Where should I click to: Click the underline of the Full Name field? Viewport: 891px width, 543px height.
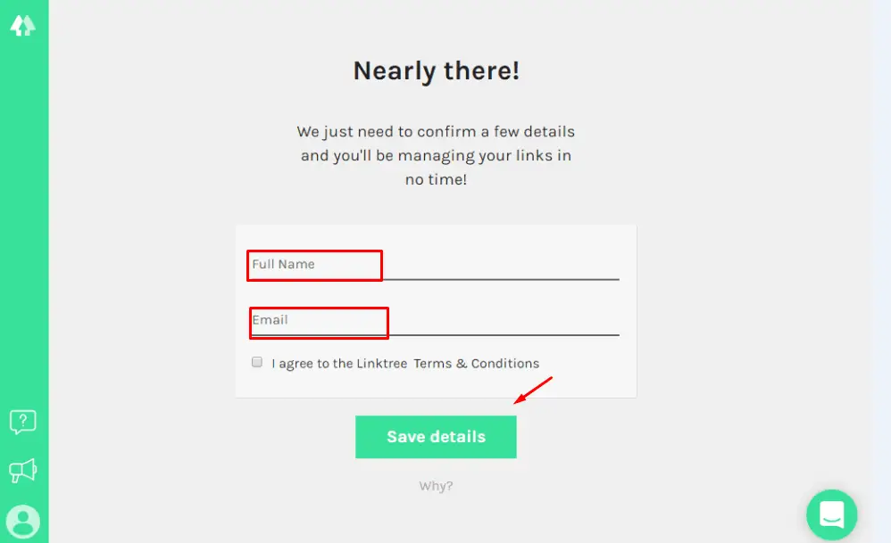[500, 279]
